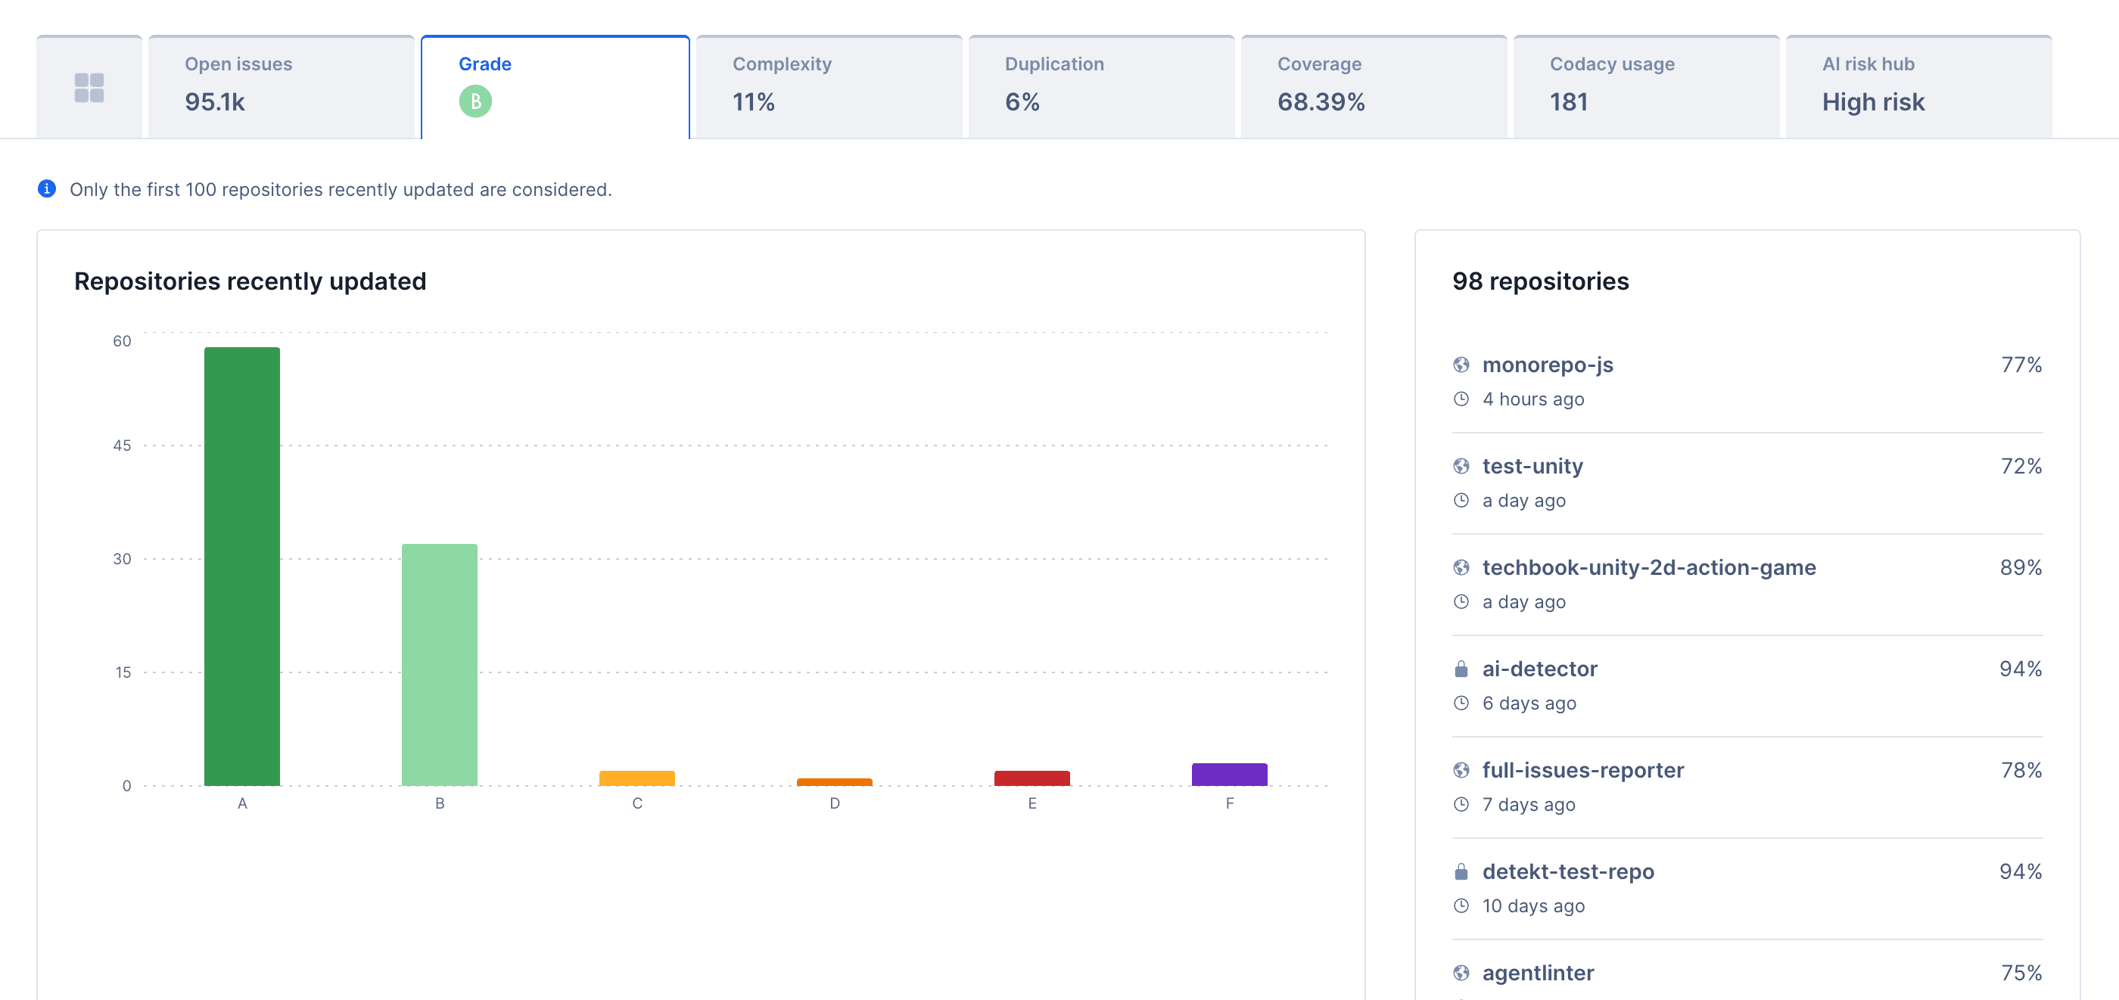Open the test-unity repository

[1532, 466]
